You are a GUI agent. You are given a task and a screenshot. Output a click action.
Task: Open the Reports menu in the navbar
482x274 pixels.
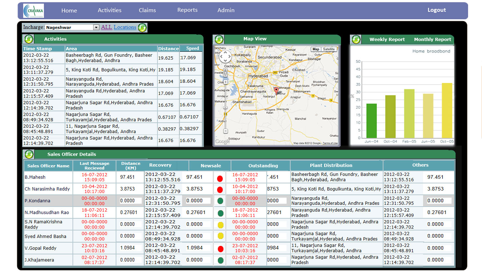[187, 10]
